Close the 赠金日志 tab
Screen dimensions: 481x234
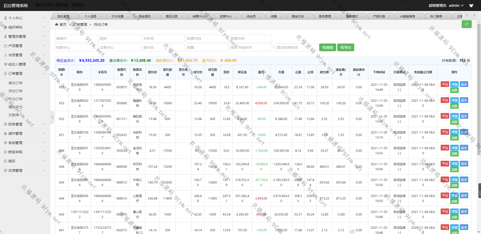308,16
